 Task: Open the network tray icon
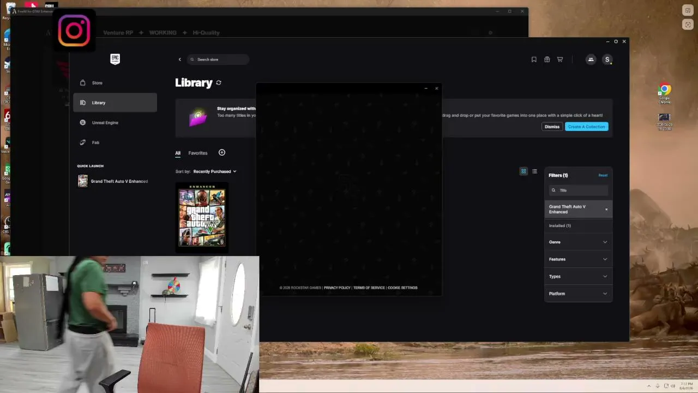(666, 386)
